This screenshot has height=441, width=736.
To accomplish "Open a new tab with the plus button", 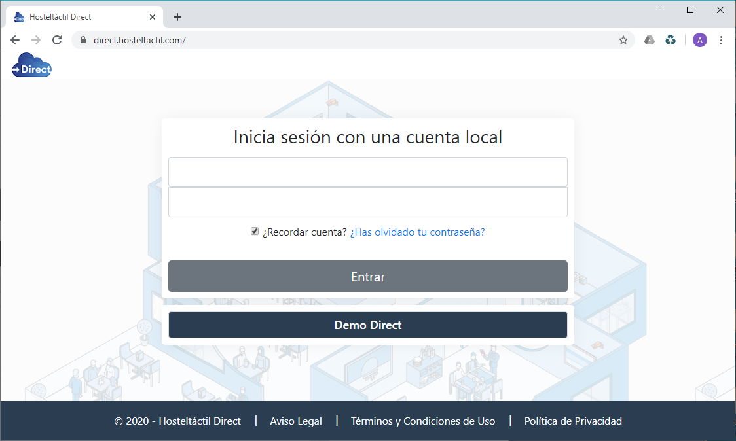I will pyautogui.click(x=177, y=17).
